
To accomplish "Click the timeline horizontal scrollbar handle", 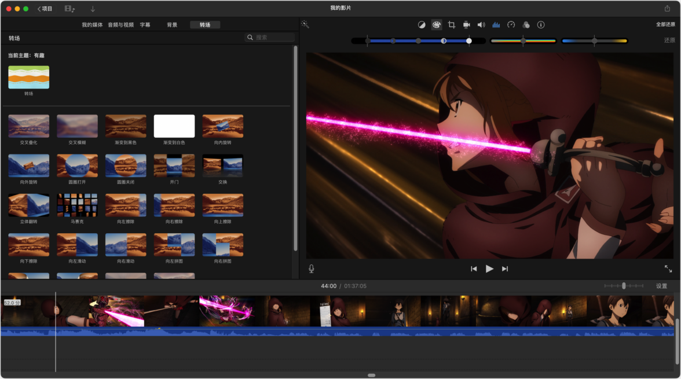I will click(371, 375).
